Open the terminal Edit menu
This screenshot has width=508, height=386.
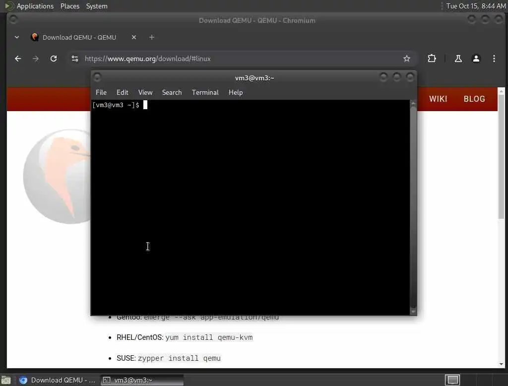pos(122,92)
